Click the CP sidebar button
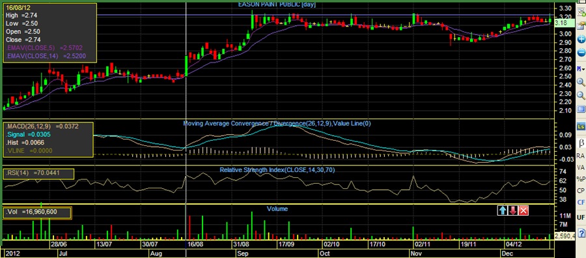586x258 pixels. tap(581, 190)
